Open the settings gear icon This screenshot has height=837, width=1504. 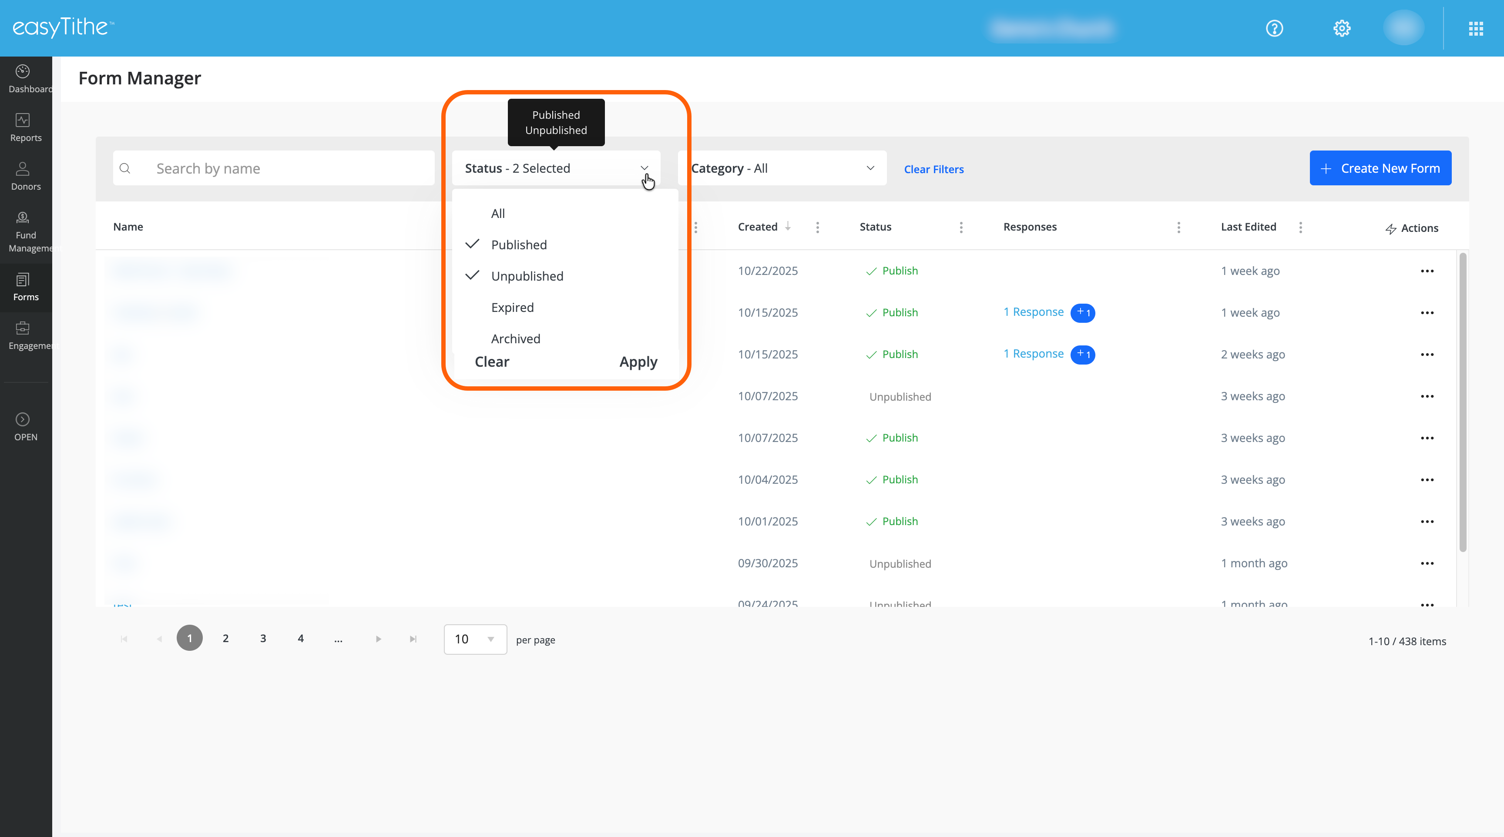pos(1342,28)
